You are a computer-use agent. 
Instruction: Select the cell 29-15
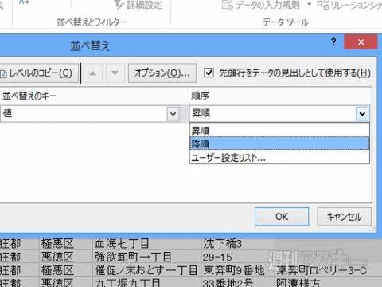(x=237, y=257)
